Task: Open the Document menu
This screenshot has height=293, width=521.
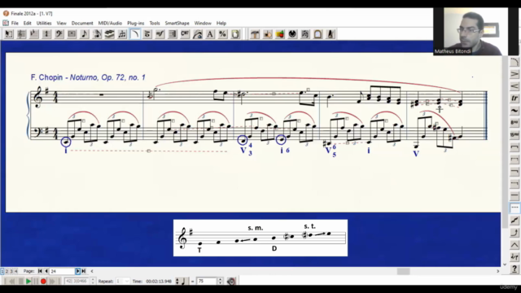Action: click(82, 24)
